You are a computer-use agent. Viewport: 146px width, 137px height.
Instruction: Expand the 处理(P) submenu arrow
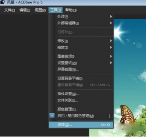111,16
